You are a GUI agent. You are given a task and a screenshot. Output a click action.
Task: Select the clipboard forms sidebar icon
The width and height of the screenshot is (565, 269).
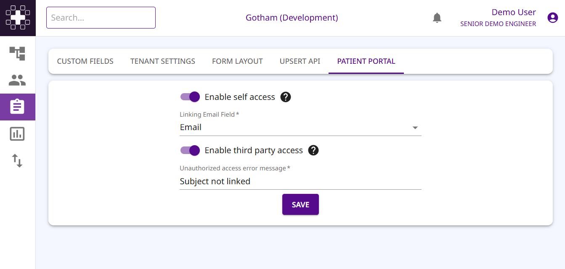17,107
